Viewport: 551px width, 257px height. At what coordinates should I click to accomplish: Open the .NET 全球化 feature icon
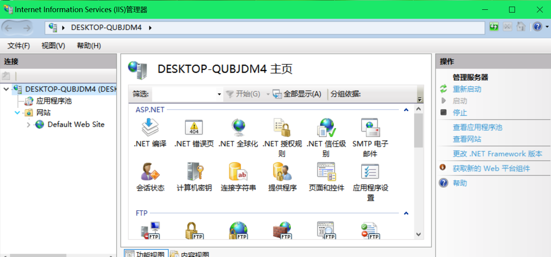(x=238, y=127)
